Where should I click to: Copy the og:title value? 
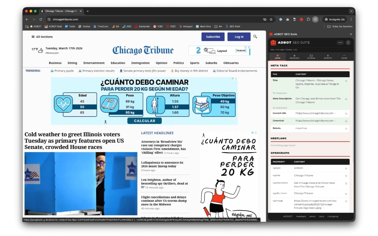[346, 176]
